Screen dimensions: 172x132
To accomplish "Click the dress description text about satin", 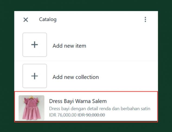I will 99,109.
